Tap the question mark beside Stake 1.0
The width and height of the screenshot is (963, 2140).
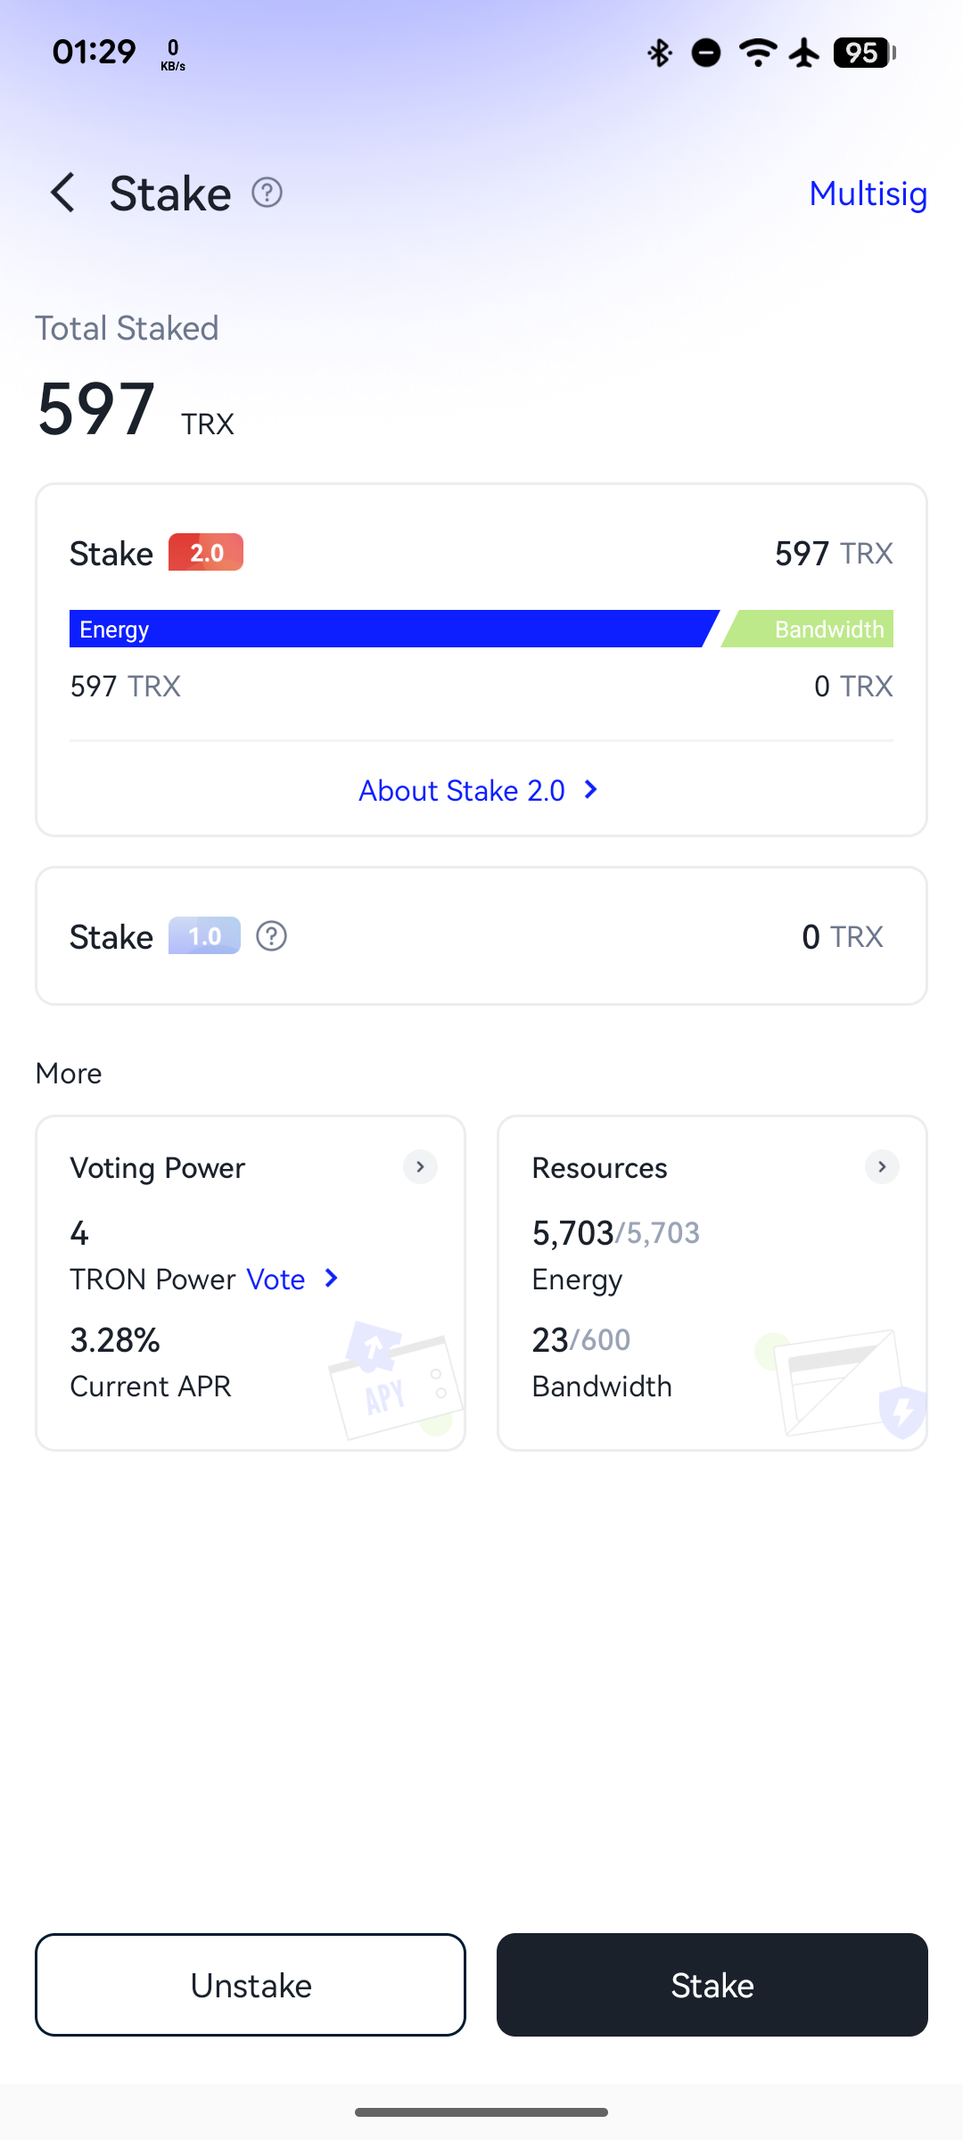point(271,936)
